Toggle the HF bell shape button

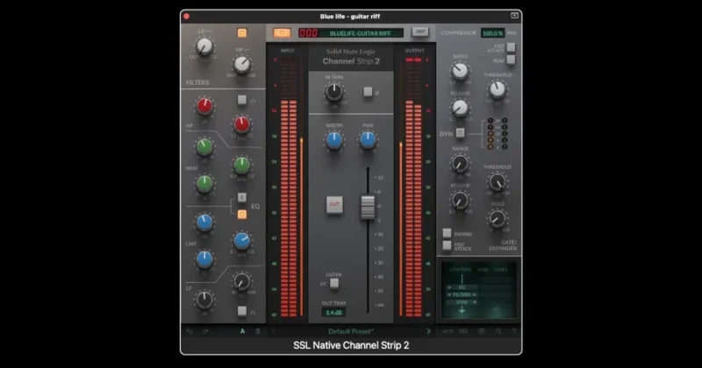(x=242, y=100)
